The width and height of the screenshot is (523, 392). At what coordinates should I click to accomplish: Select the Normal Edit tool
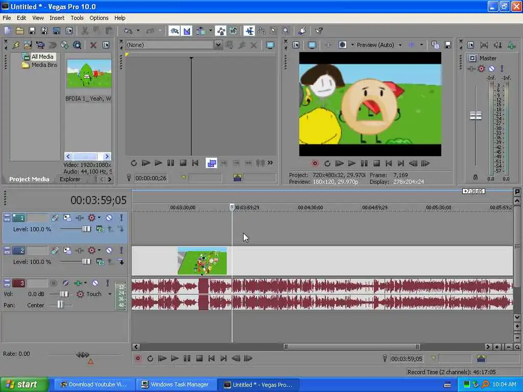point(249,31)
